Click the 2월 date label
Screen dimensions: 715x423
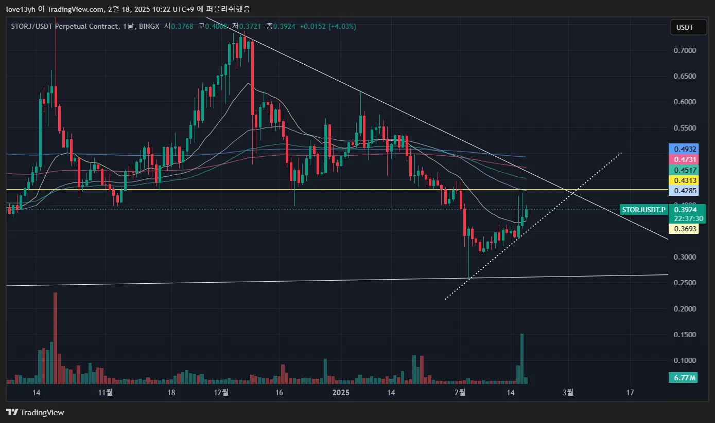(x=460, y=393)
